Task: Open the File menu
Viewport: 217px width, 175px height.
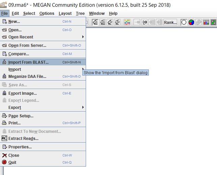Action: tap(5, 13)
